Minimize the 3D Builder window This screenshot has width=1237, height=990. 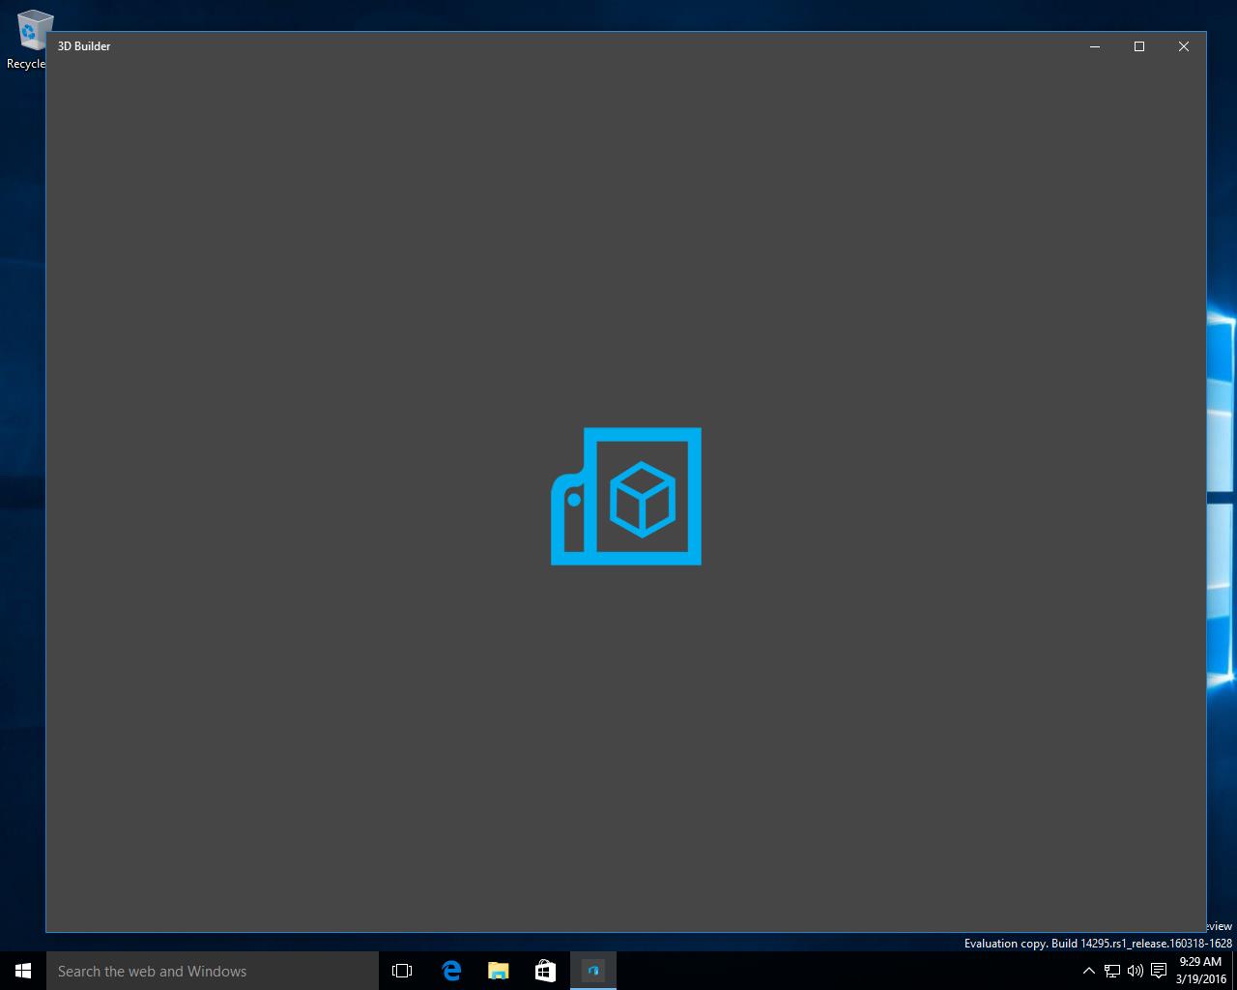point(1095,46)
